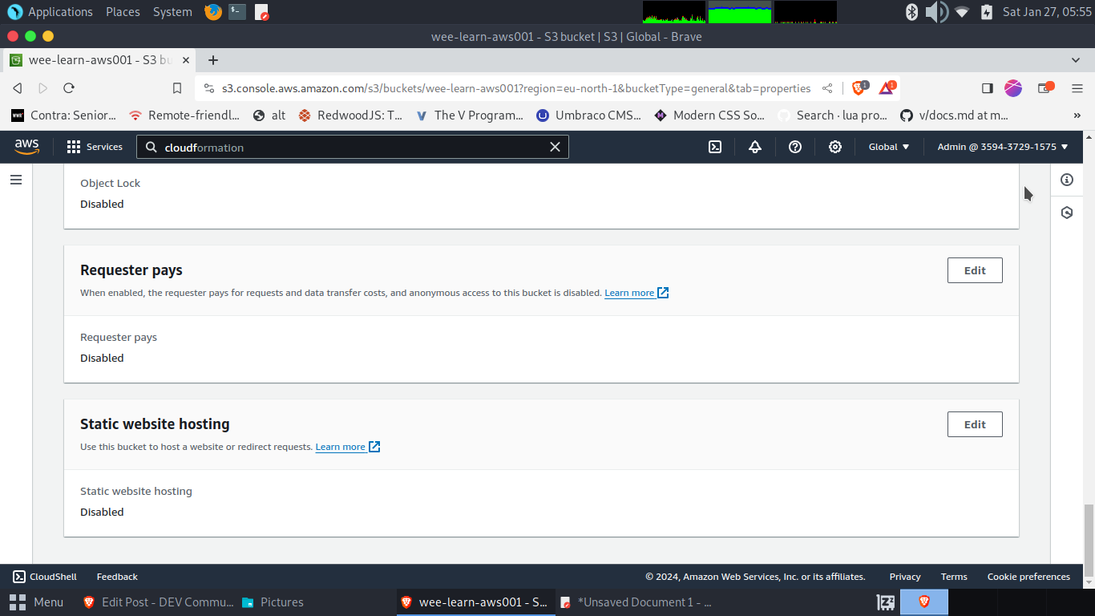Switch to the Edit Post DEV Community window
Image resolution: width=1095 pixels, height=616 pixels.
[x=158, y=602]
